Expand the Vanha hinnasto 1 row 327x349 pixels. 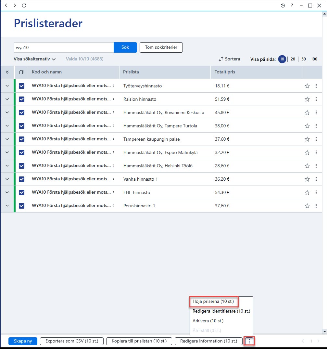pos(7,179)
